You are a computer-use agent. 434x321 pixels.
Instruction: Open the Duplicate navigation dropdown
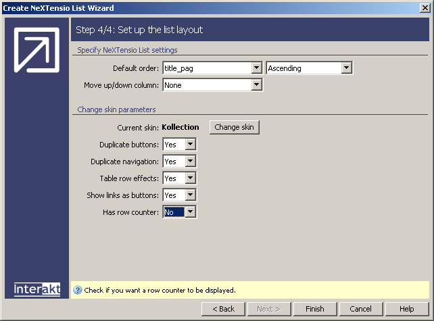pos(190,162)
